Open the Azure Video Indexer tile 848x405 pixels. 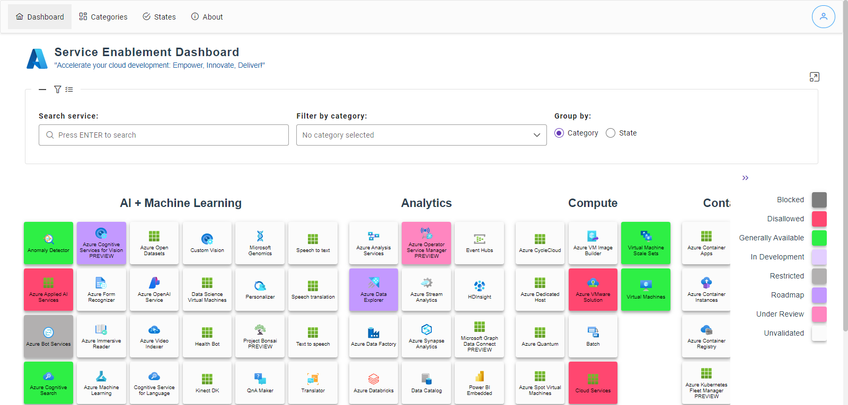click(154, 336)
